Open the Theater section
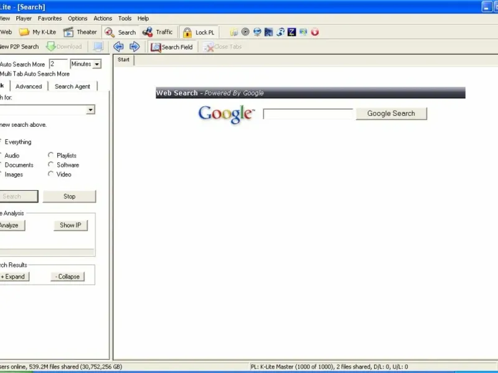 (80, 32)
